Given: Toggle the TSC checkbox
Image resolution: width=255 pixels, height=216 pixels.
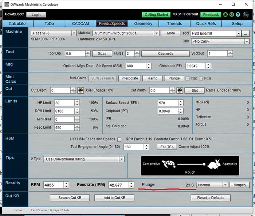Looking at the screenshot, I should coord(188,78).
